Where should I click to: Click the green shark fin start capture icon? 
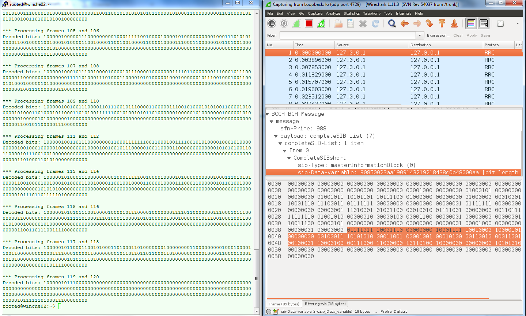(x=296, y=23)
